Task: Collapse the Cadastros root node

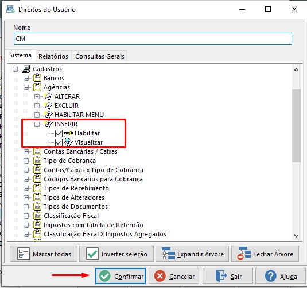Action: (x=15, y=69)
